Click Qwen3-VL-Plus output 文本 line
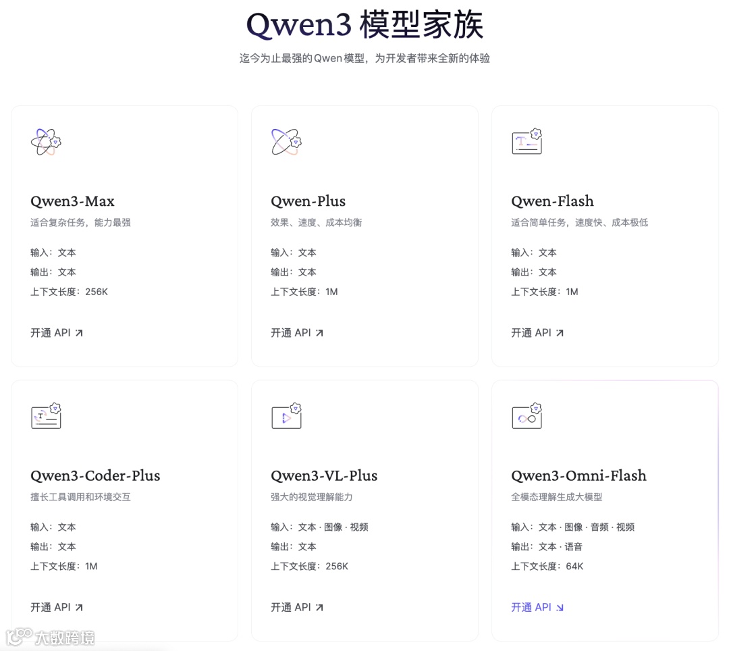Image resolution: width=729 pixels, height=651 pixels. (294, 546)
